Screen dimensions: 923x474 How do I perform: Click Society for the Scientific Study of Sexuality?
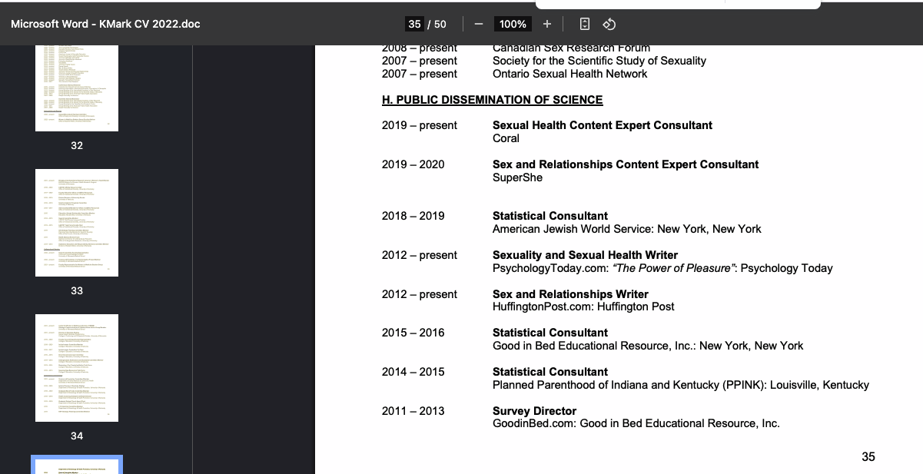tap(599, 61)
